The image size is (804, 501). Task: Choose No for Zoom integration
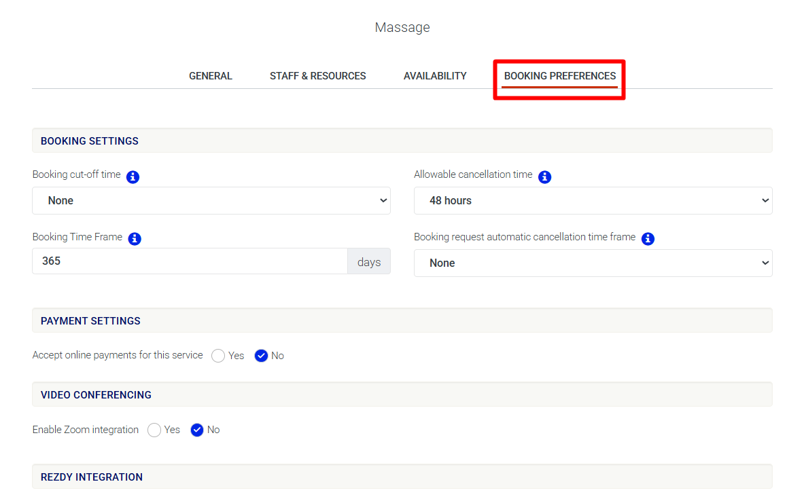click(197, 430)
